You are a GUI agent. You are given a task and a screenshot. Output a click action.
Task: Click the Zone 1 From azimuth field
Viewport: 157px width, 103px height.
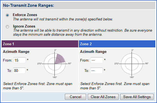[x=20, y=60]
